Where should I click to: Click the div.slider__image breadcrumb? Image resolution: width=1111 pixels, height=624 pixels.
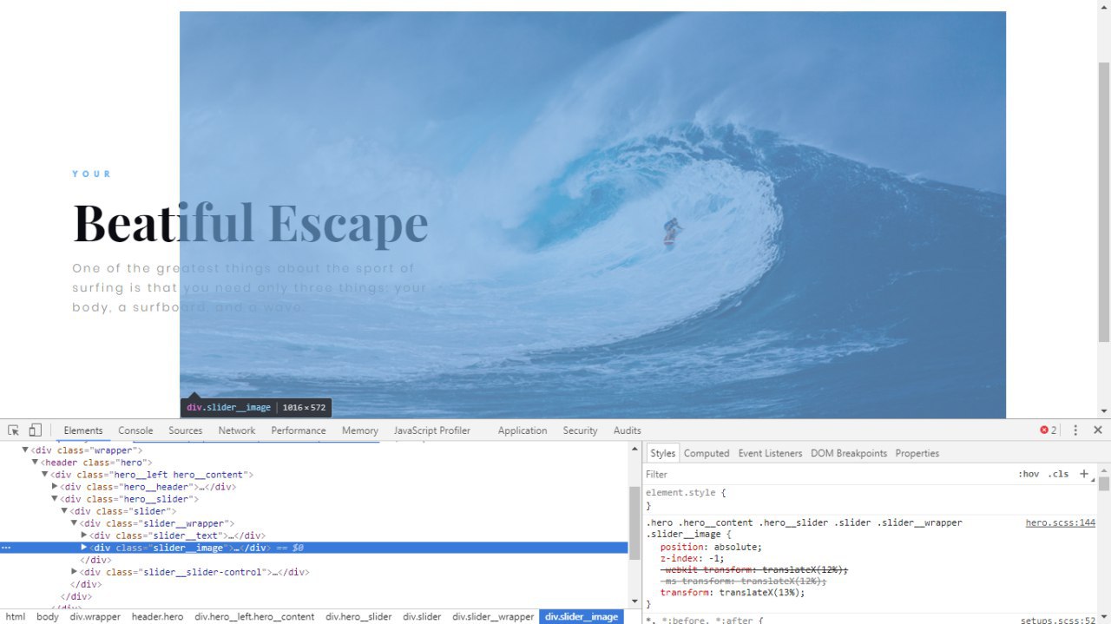582,617
